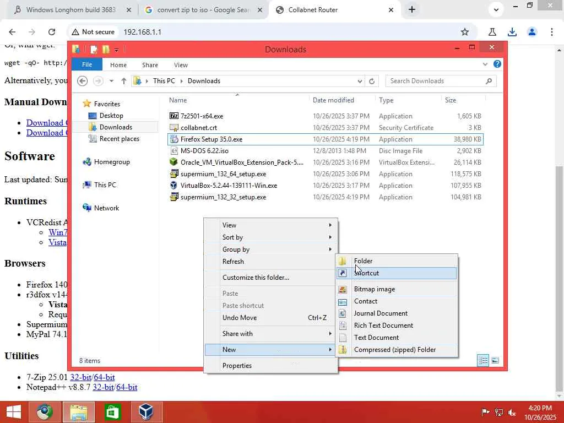Create a new Folder

[397, 261]
